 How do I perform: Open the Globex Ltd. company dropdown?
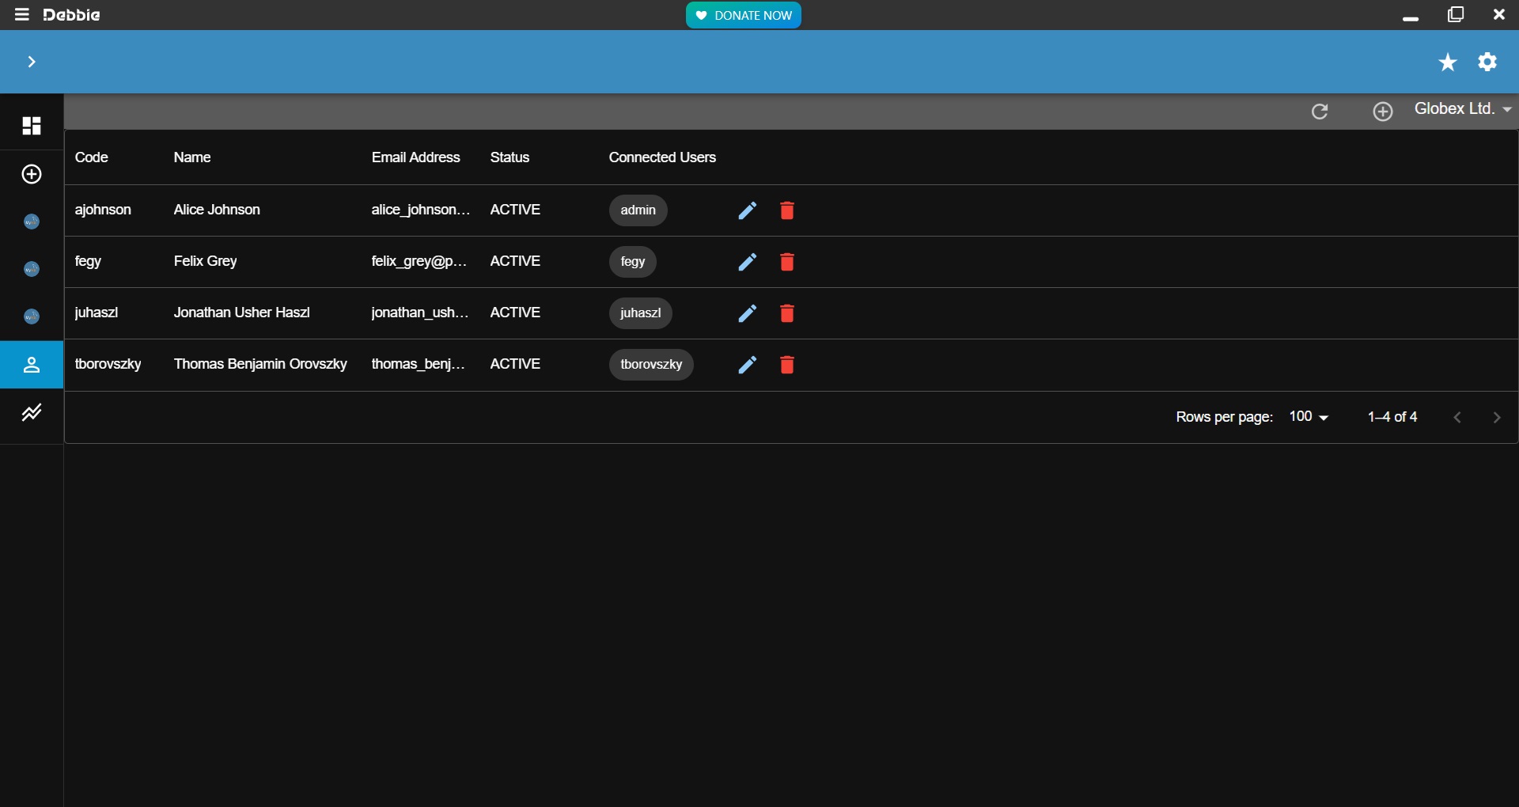[x=1463, y=109]
